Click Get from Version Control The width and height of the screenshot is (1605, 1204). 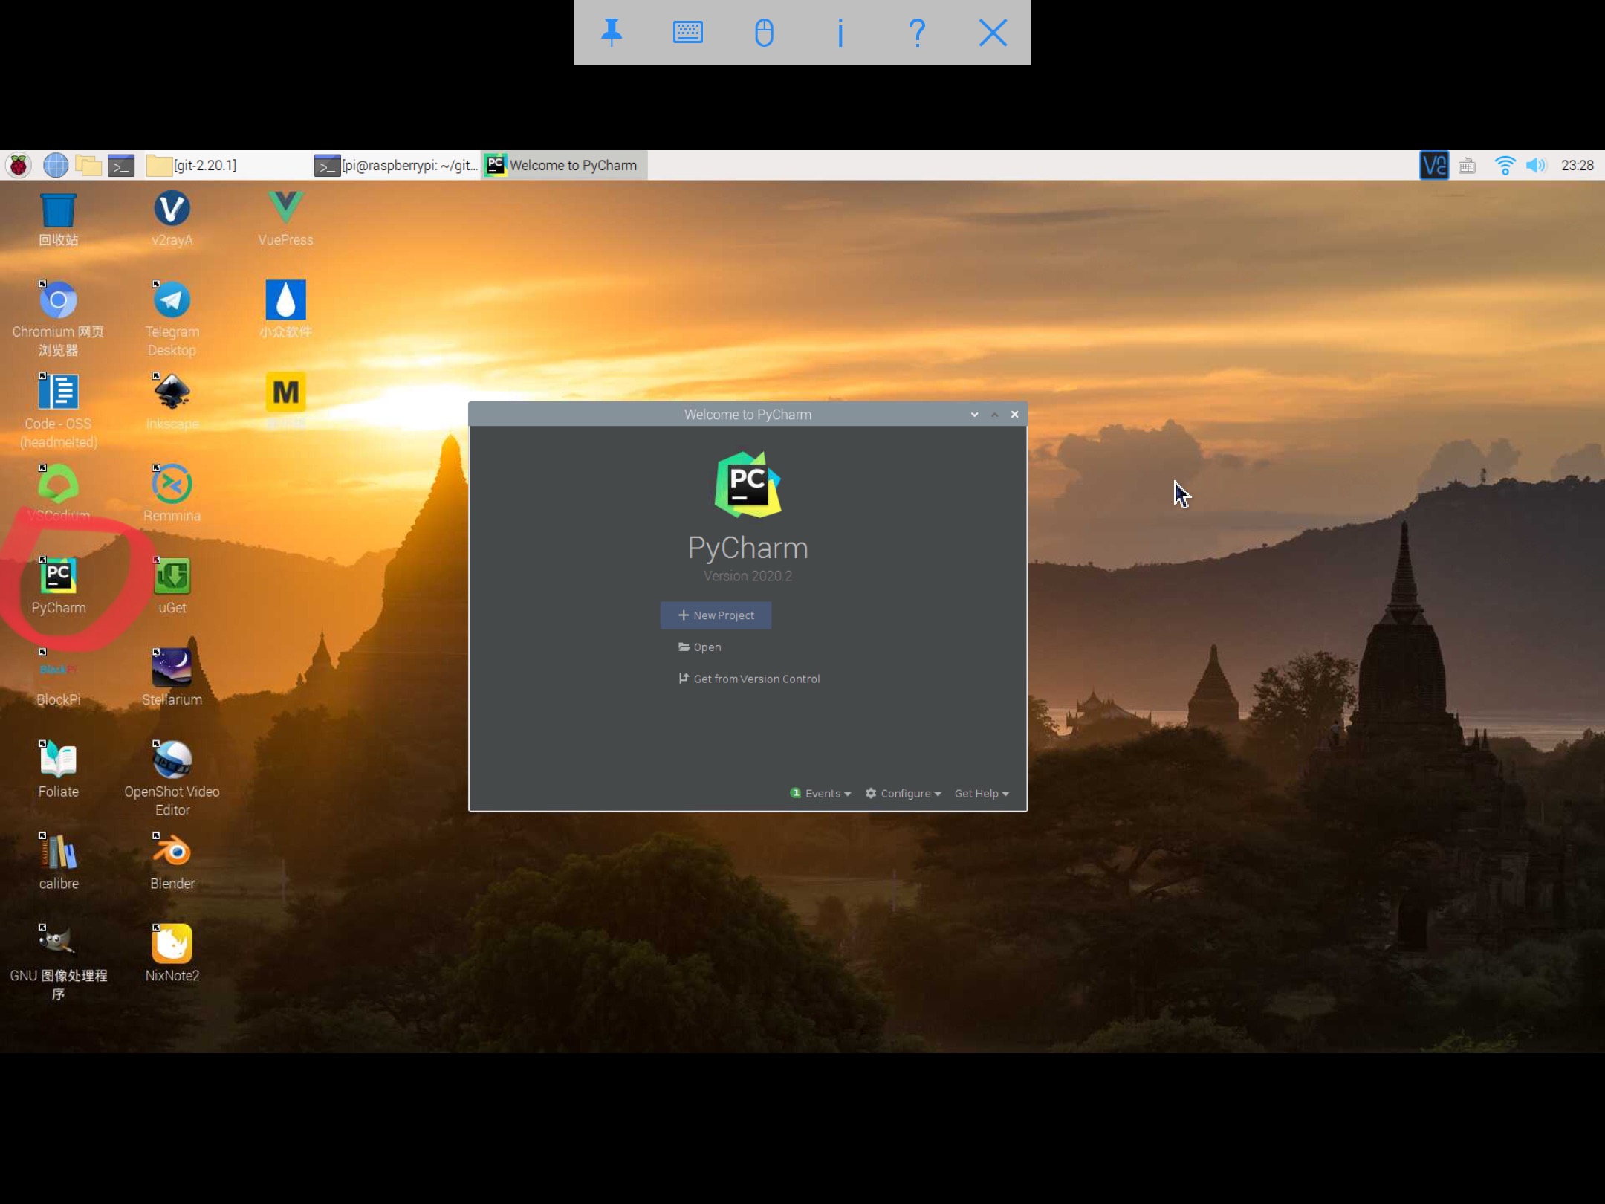[749, 679]
